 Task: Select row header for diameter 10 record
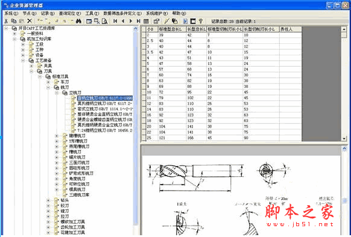point(144,92)
